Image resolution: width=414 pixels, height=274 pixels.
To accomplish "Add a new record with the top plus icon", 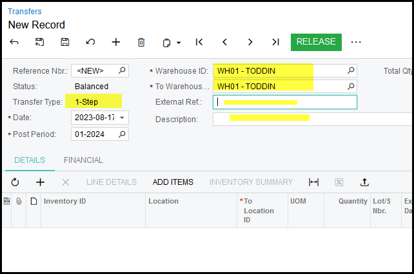I will [x=116, y=42].
